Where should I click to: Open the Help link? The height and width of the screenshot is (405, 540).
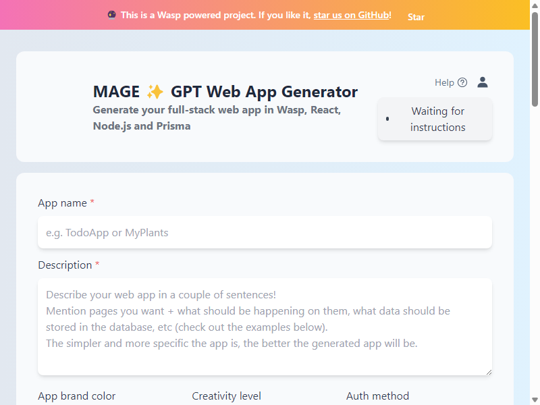coord(451,82)
